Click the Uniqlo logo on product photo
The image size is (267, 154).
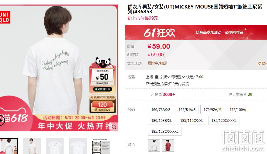5,17
